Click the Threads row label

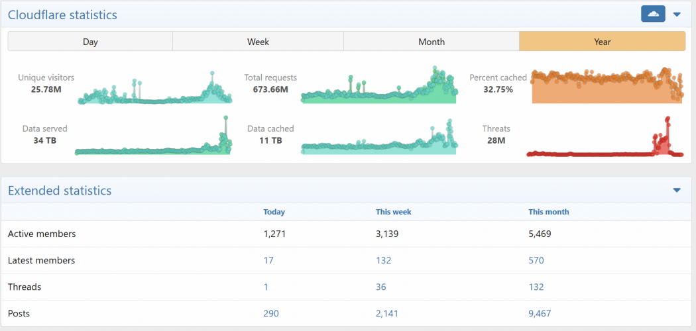click(x=25, y=287)
